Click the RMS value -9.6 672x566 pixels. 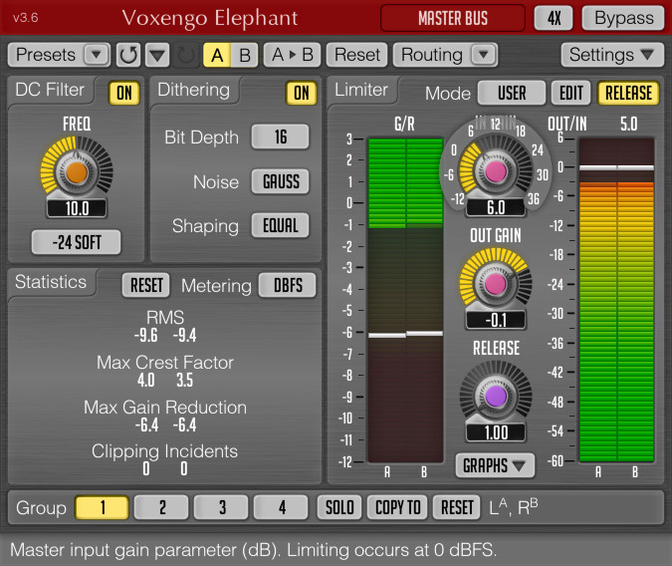(x=145, y=335)
